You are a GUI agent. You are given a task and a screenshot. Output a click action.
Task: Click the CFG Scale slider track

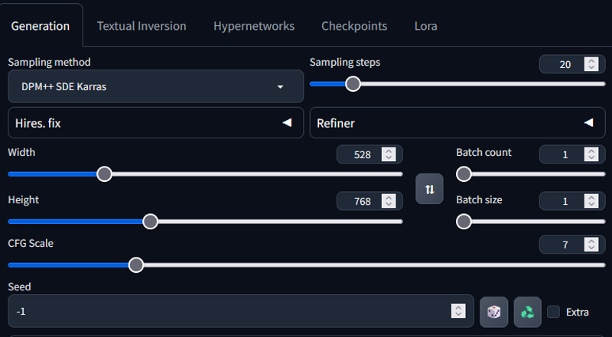(x=307, y=265)
